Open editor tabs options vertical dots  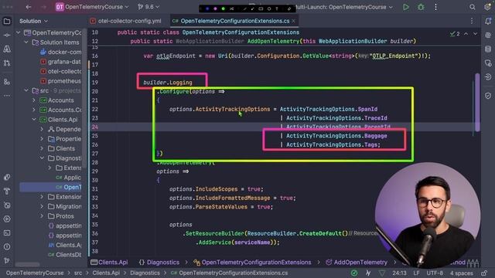(x=472, y=21)
